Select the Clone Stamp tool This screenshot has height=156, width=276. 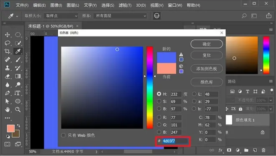(8, 68)
